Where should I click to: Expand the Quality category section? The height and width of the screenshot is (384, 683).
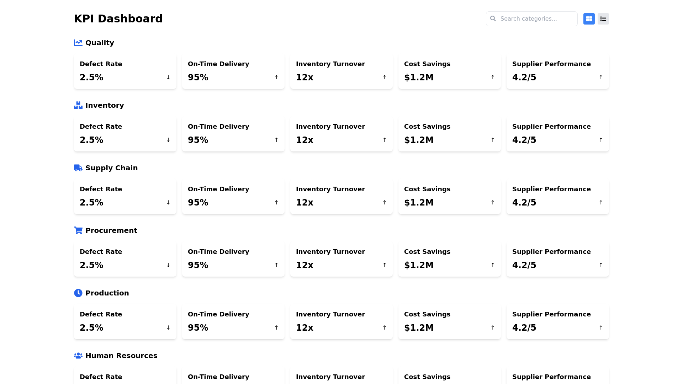click(99, 43)
